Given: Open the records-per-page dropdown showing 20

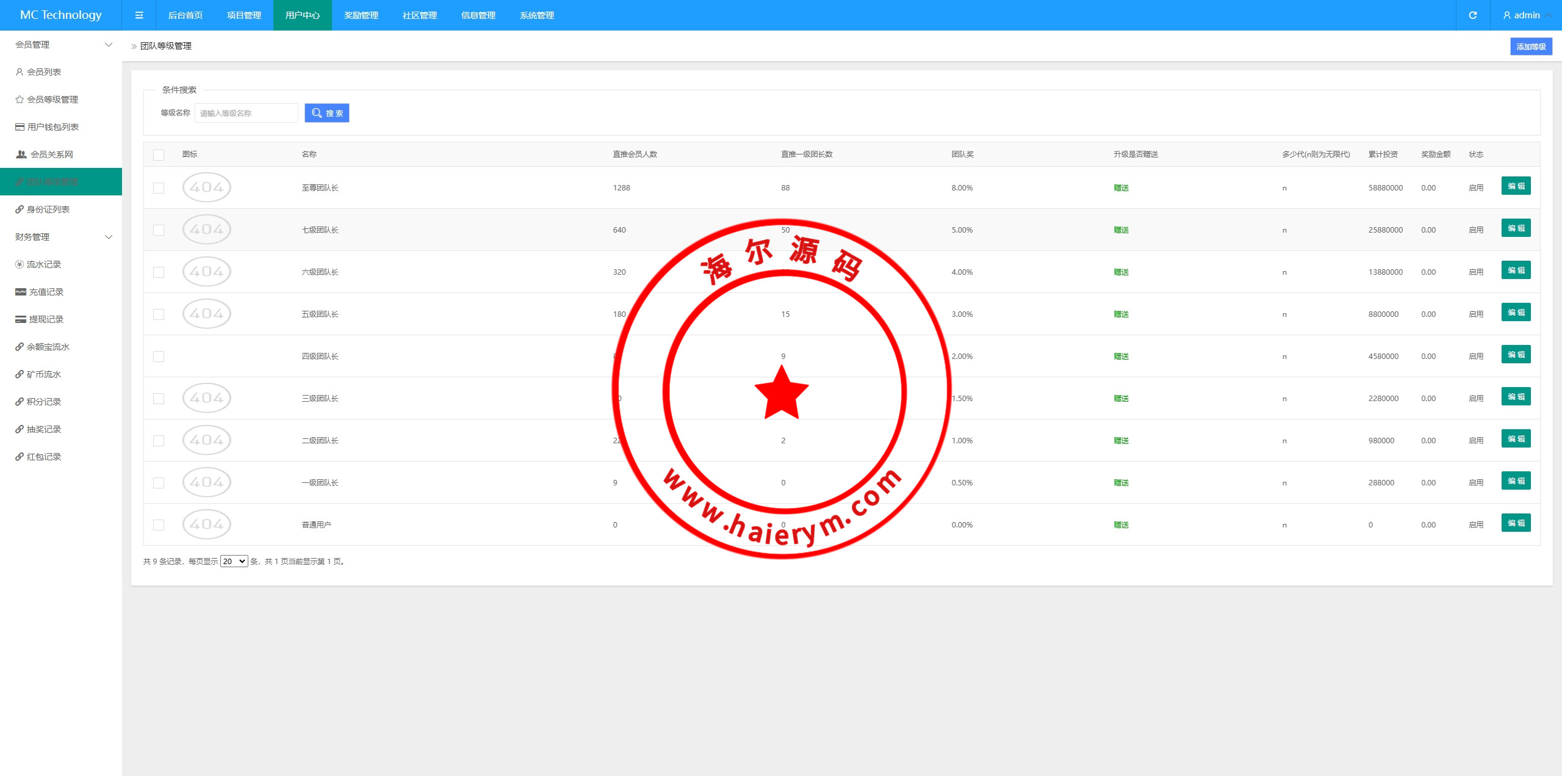Looking at the screenshot, I should pyautogui.click(x=234, y=562).
